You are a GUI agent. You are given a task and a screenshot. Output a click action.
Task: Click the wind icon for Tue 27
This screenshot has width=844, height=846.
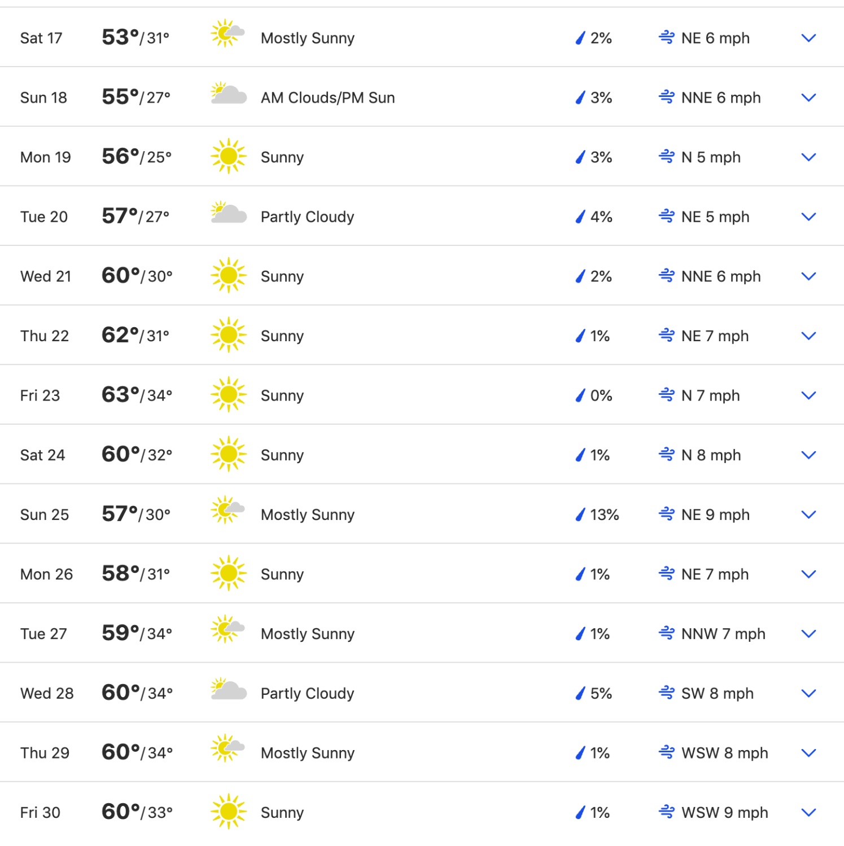667,633
